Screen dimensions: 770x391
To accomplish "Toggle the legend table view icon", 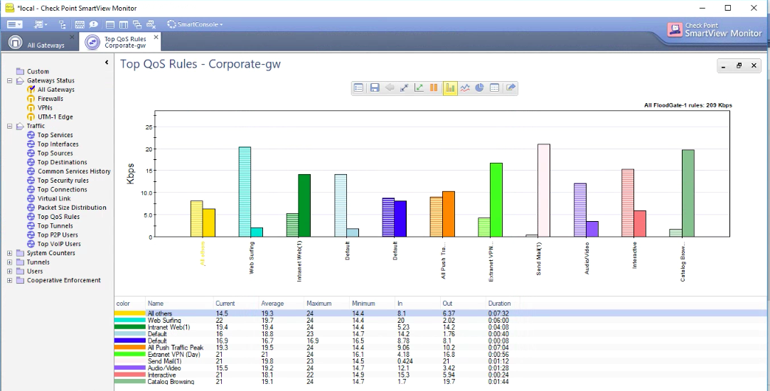I will pos(495,88).
